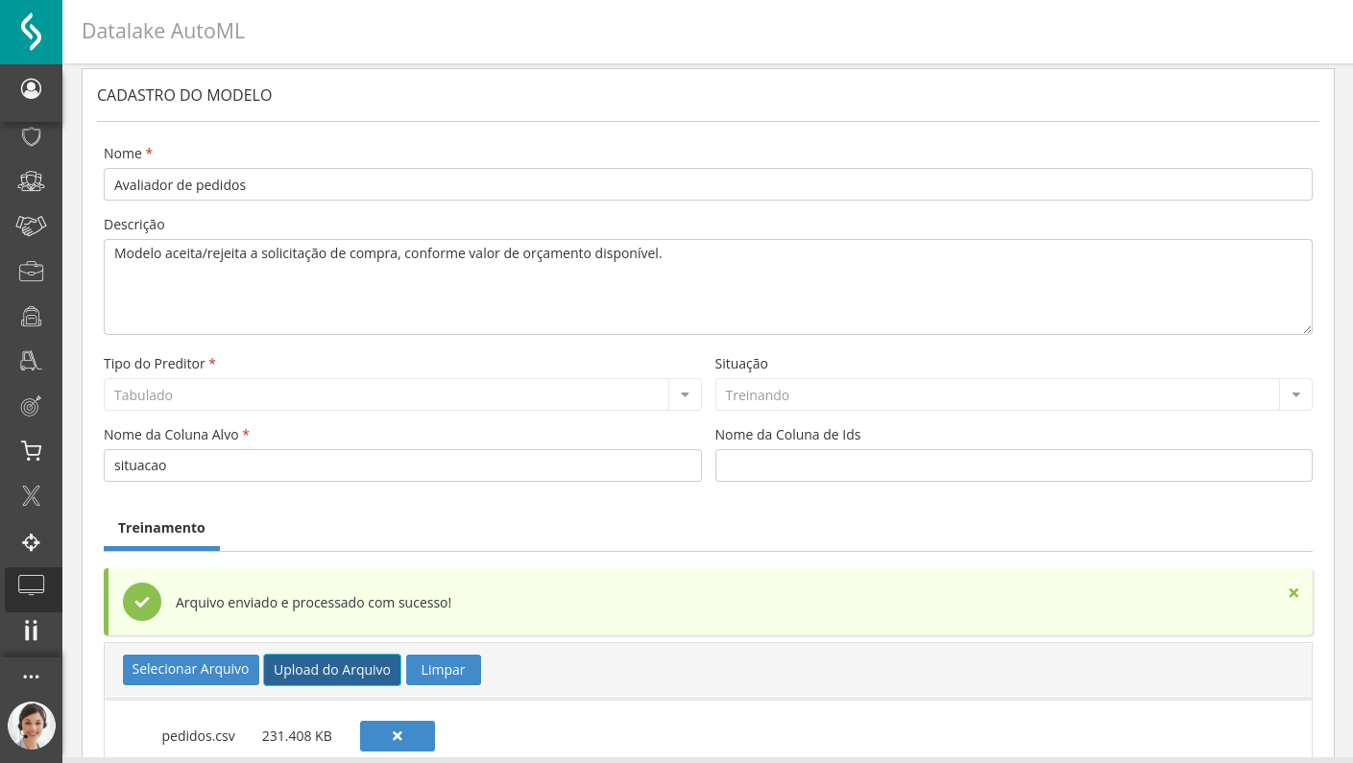Focus the Nome da Coluna Alvo field
The width and height of the screenshot is (1353, 763).
[x=402, y=465]
